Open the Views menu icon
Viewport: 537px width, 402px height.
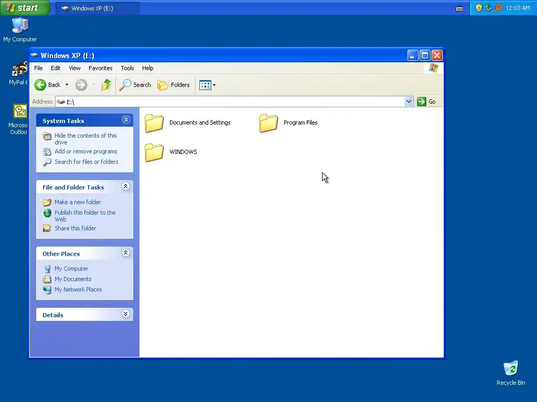tap(205, 85)
